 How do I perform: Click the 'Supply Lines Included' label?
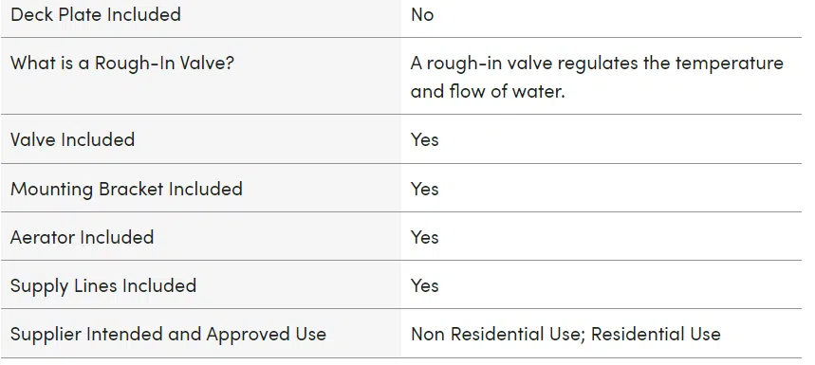[103, 286]
